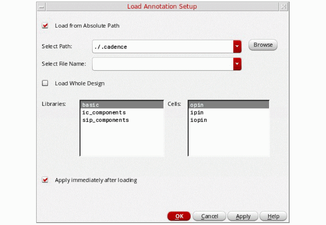This screenshot has height=225, width=326.
Task: Open the window menu icon in title bar
Action: coord(41,6)
